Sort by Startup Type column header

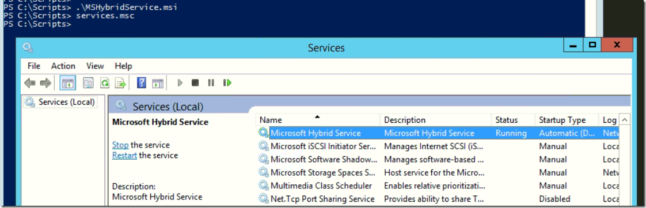click(x=567, y=120)
